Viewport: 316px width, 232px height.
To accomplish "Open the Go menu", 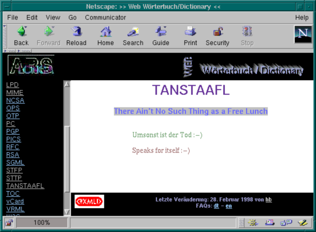I will 73,18.
